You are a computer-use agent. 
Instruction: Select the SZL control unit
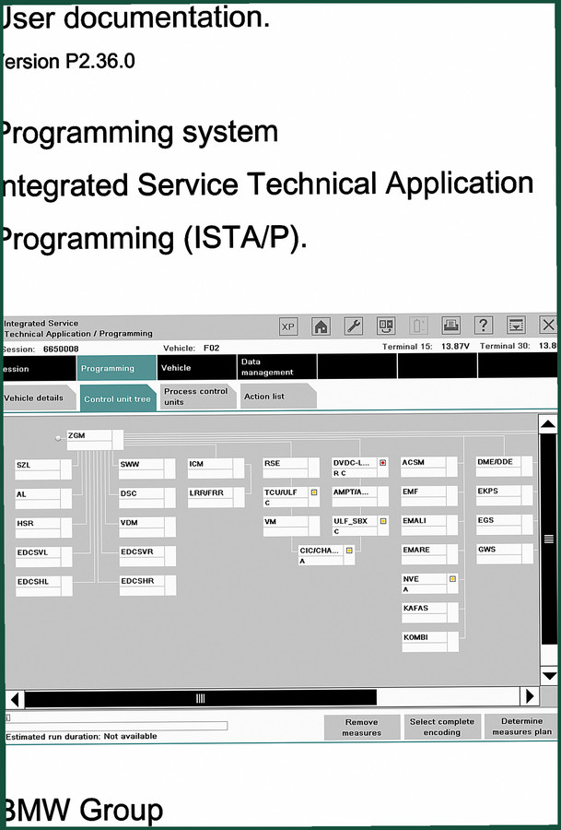click(x=43, y=469)
